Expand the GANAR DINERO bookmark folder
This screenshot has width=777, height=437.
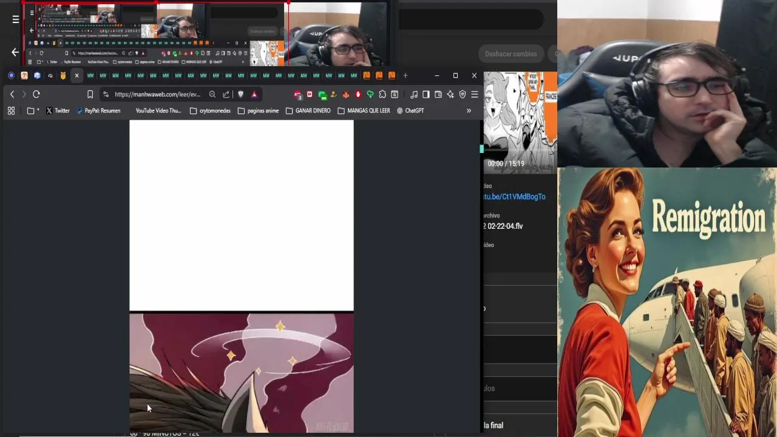point(308,110)
